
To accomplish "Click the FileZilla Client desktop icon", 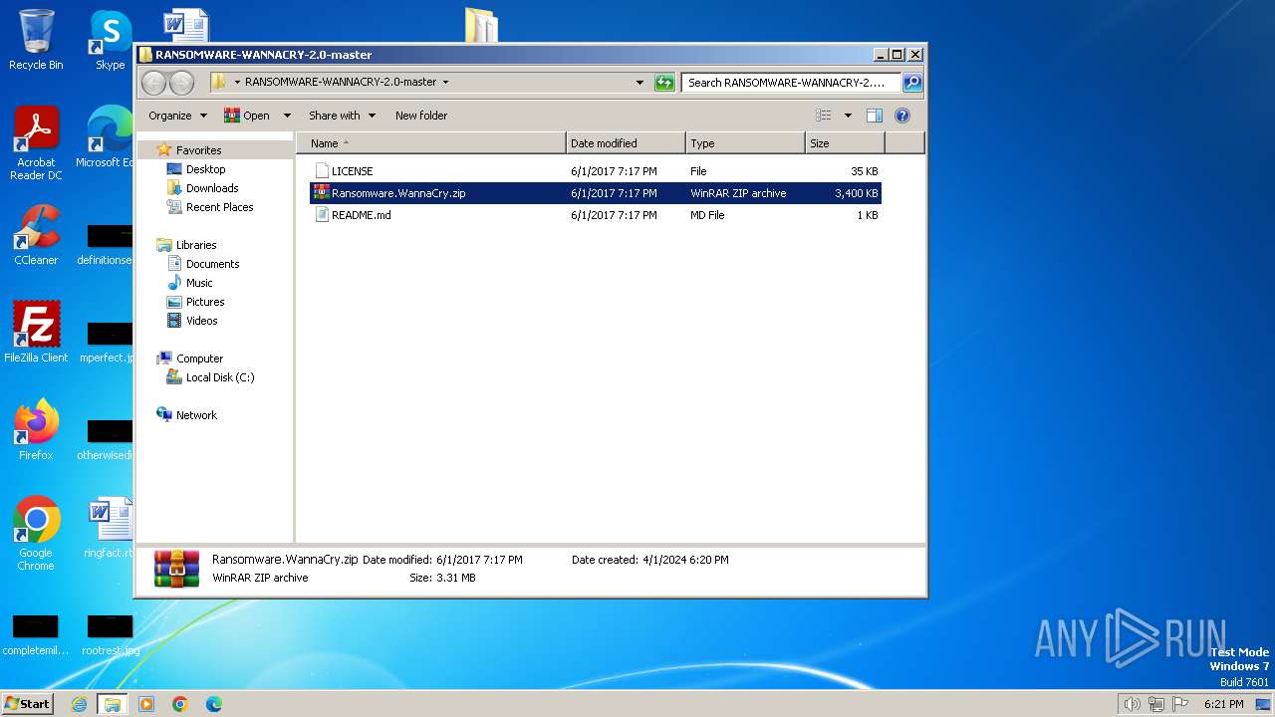I will 36,333.
